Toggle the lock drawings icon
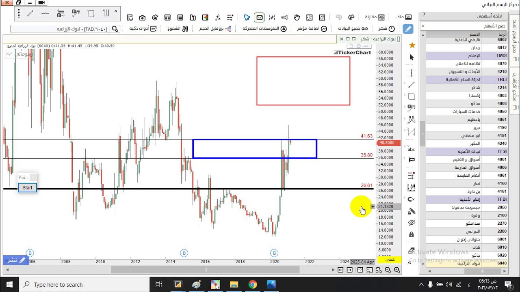The image size is (520, 292). pos(412,235)
